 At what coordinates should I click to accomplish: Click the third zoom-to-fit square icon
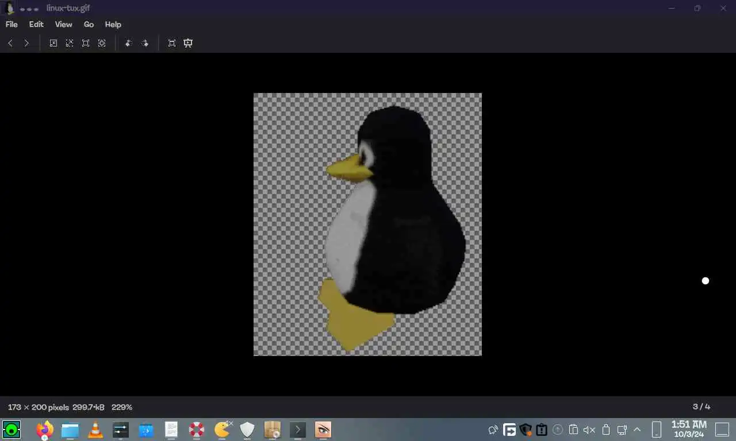86,43
